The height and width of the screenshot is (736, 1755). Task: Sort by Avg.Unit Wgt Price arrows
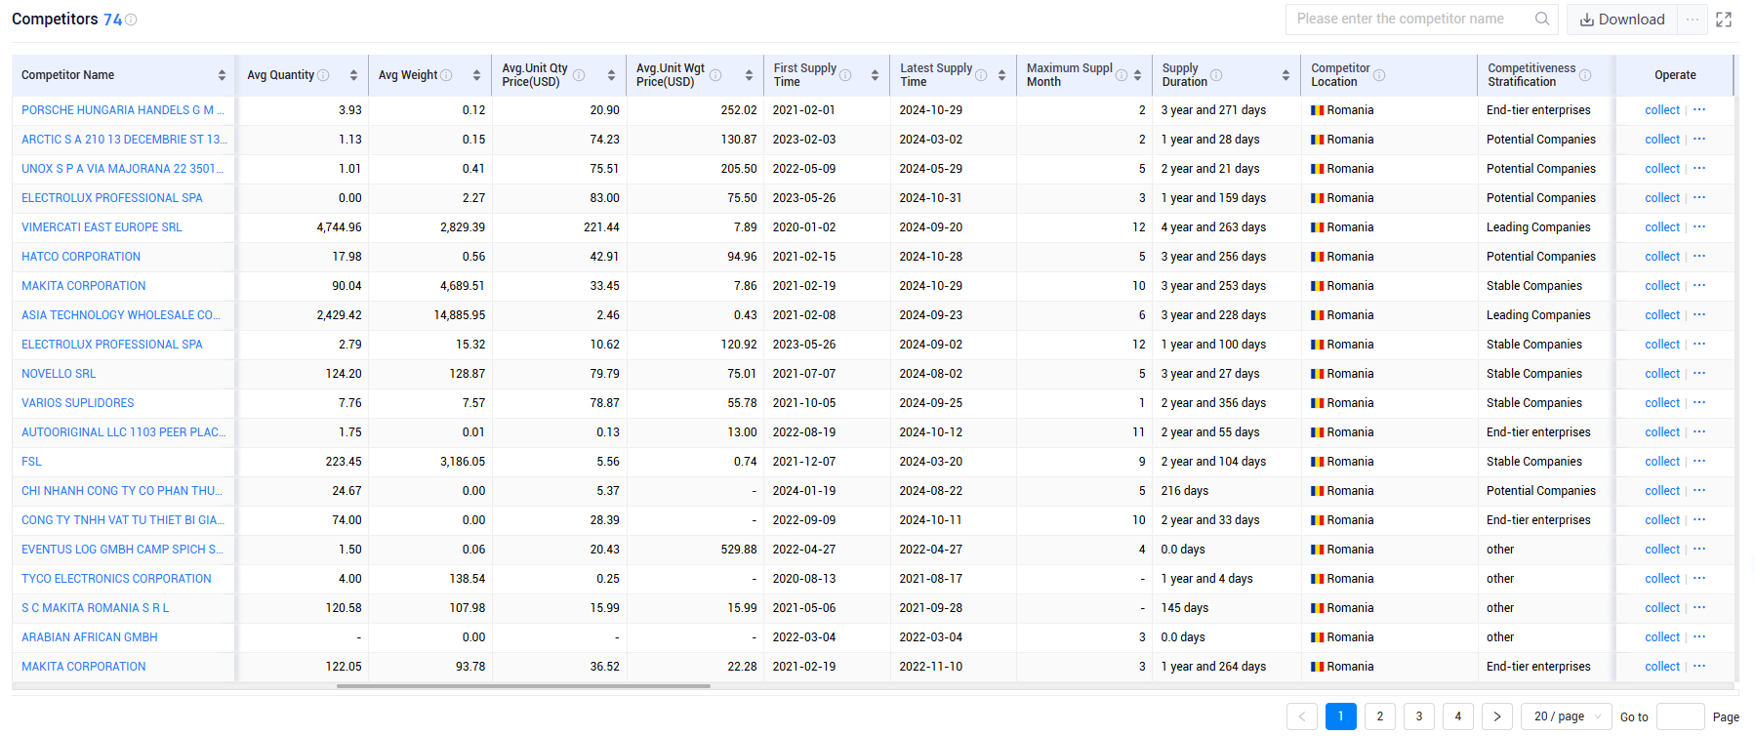point(749,75)
